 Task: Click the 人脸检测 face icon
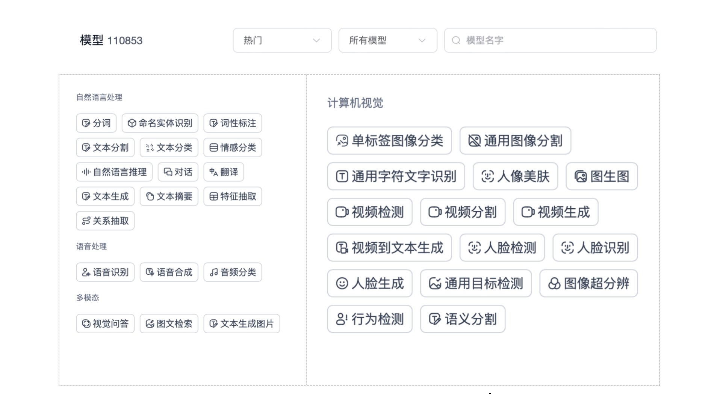click(x=475, y=248)
